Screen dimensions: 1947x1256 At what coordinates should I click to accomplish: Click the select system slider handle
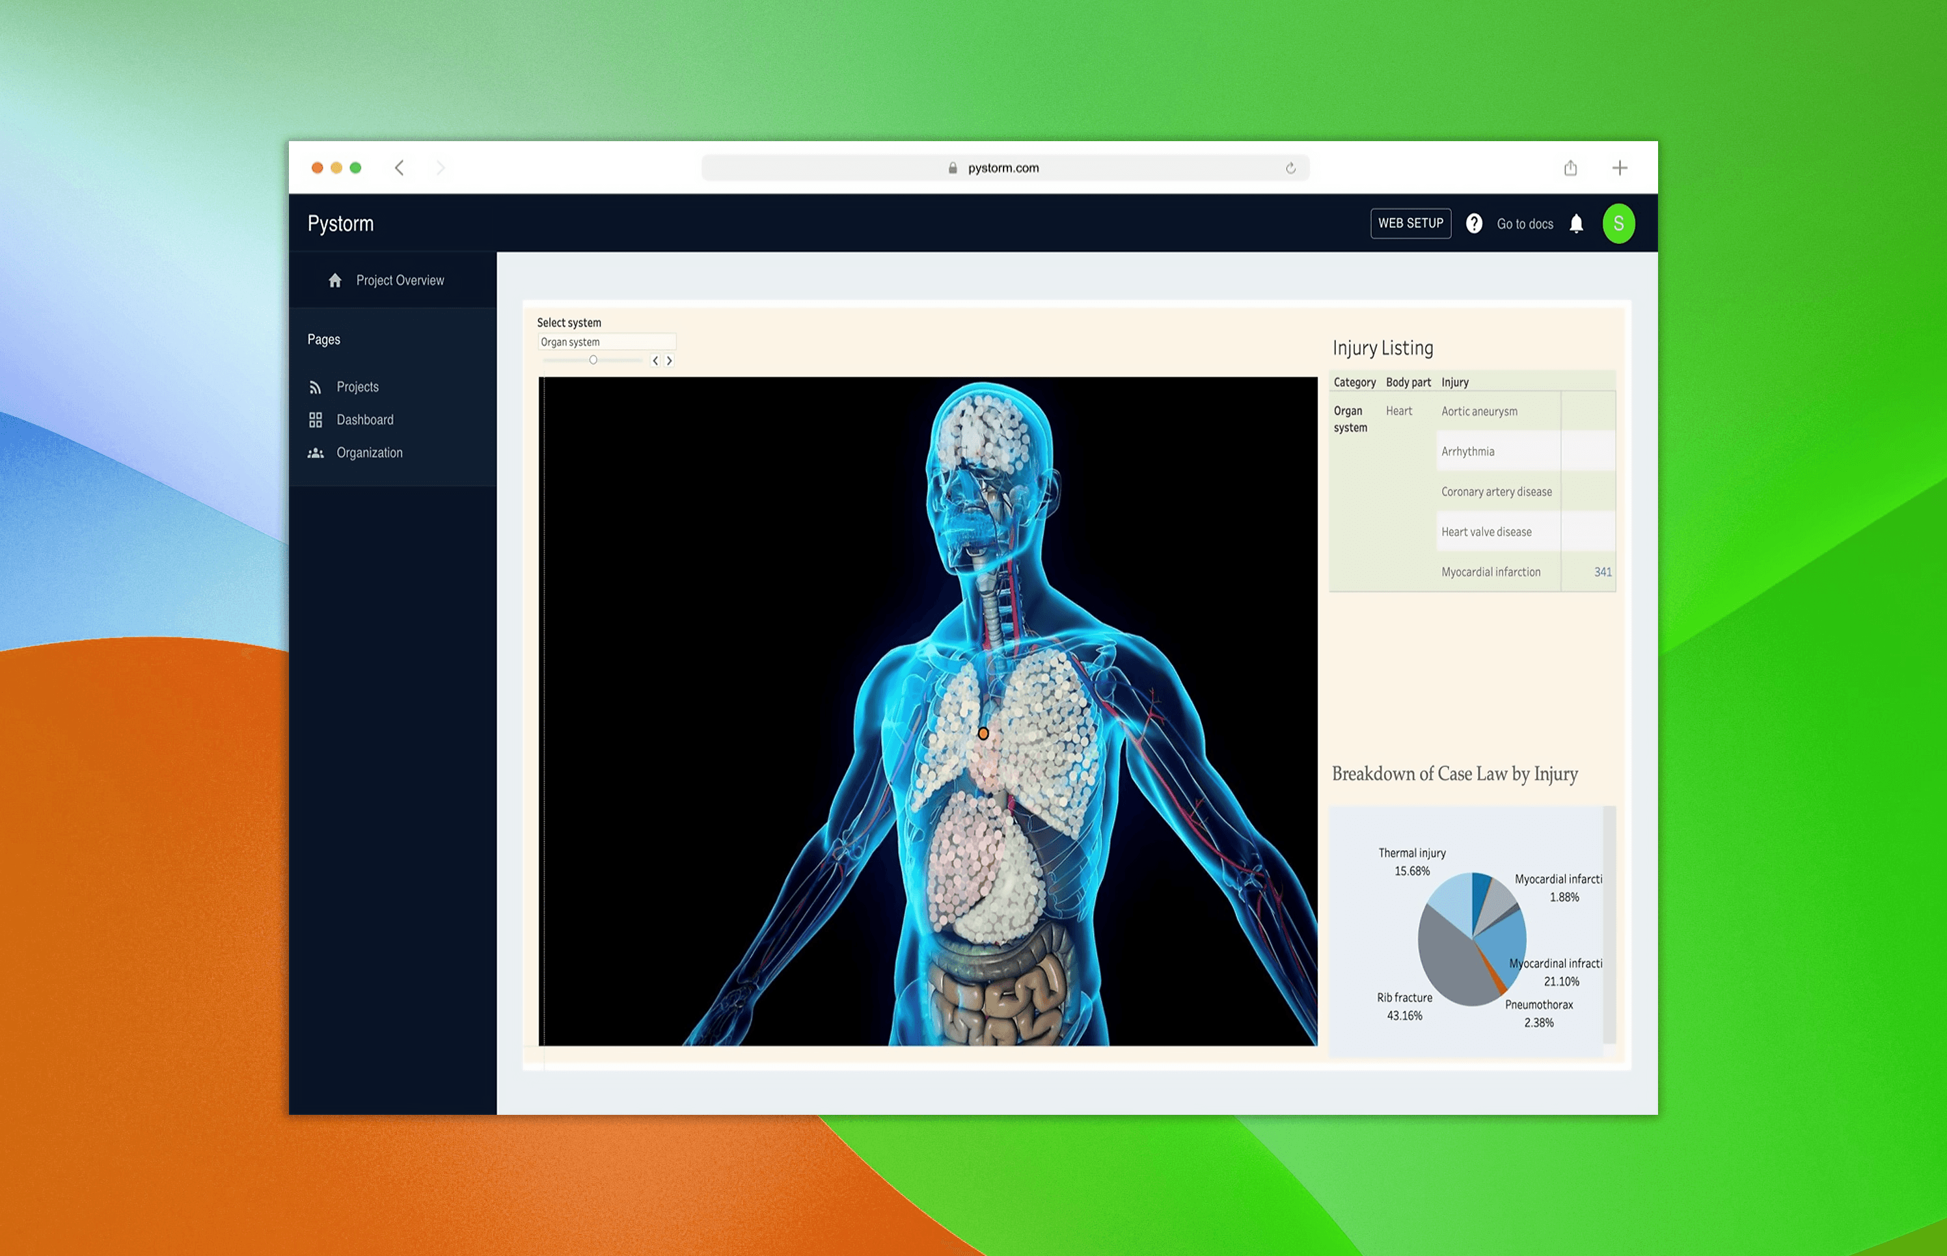coord(593,360)
